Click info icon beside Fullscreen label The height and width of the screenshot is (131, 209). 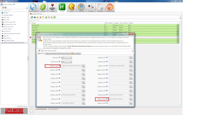60,57
